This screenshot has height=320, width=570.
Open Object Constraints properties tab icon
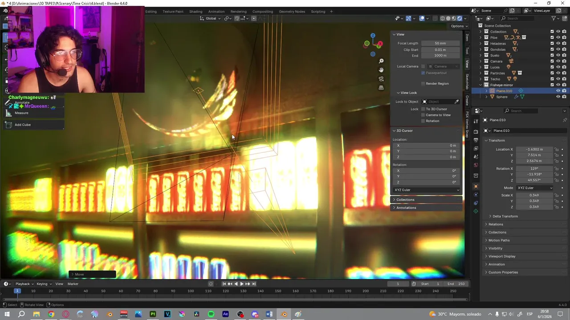pos(476,203)
